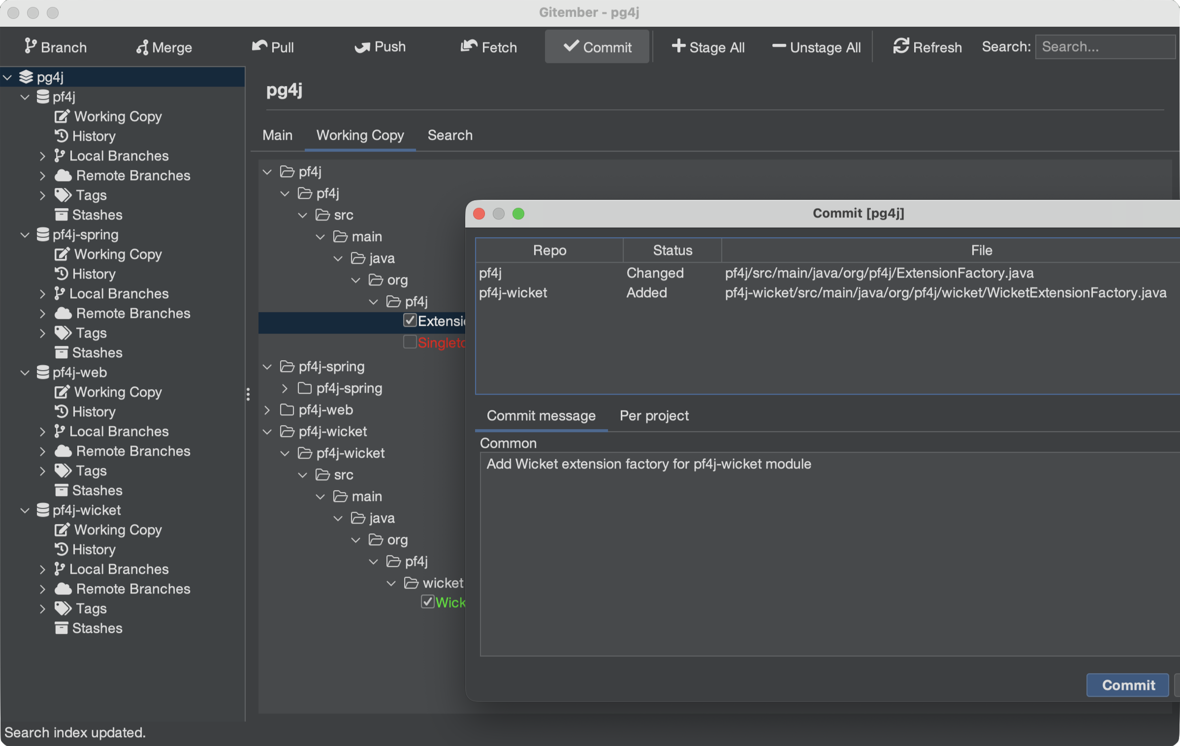Image resolution: width=1180 pixels, height=746 pixels.
Task: Expand Remote Branches under pf4j-spring
Action: (42, 313)
